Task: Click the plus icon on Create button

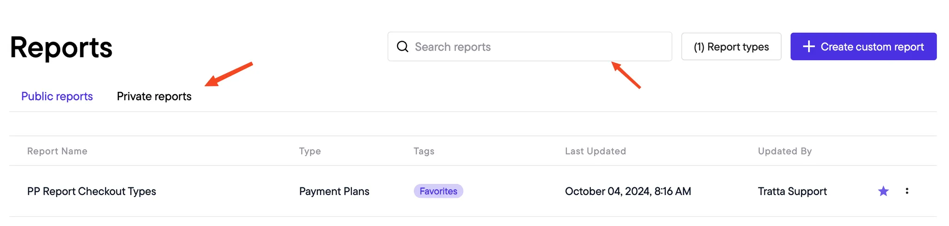Action: point(809,47)
